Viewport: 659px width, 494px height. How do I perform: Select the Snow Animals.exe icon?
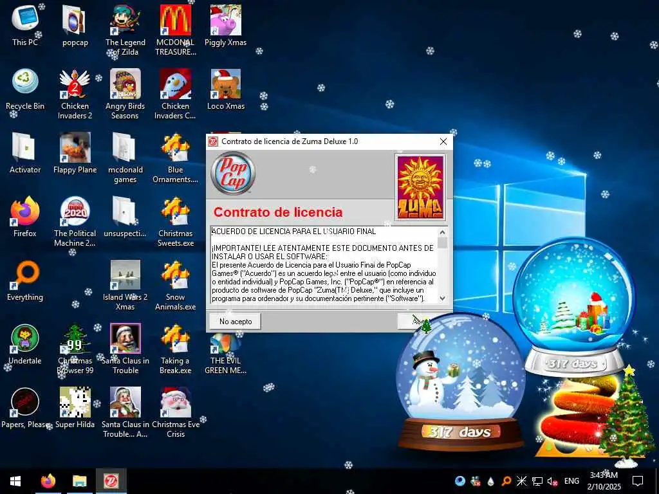(x=175, y=286)
